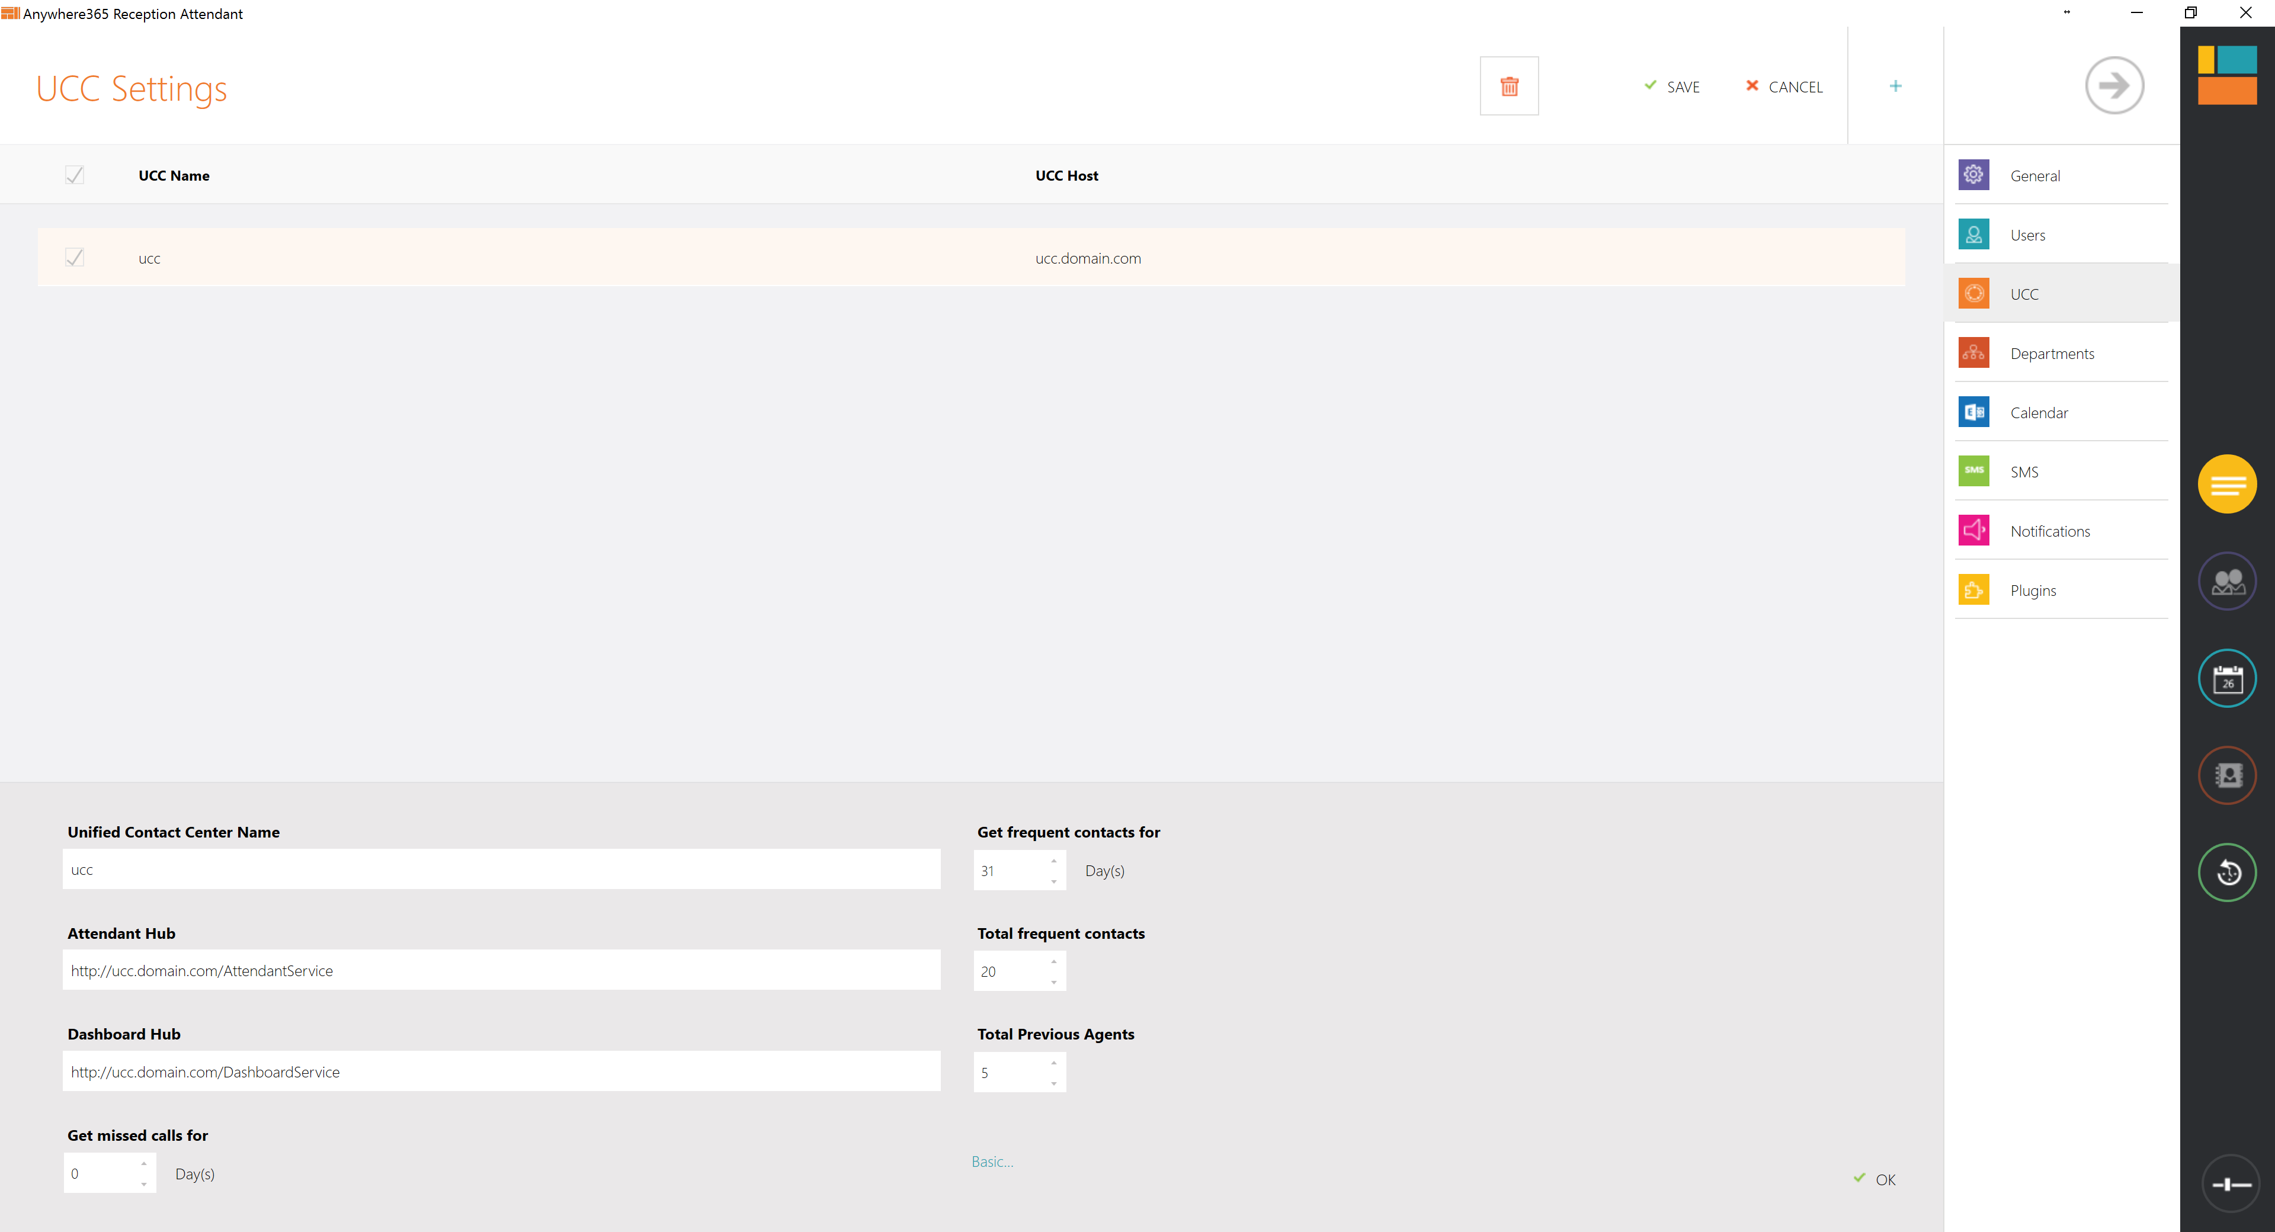The width and height of the screenshot is (2275, 1232).
Task: Click the plus add UCC icon
Action: pos(1895,86)
